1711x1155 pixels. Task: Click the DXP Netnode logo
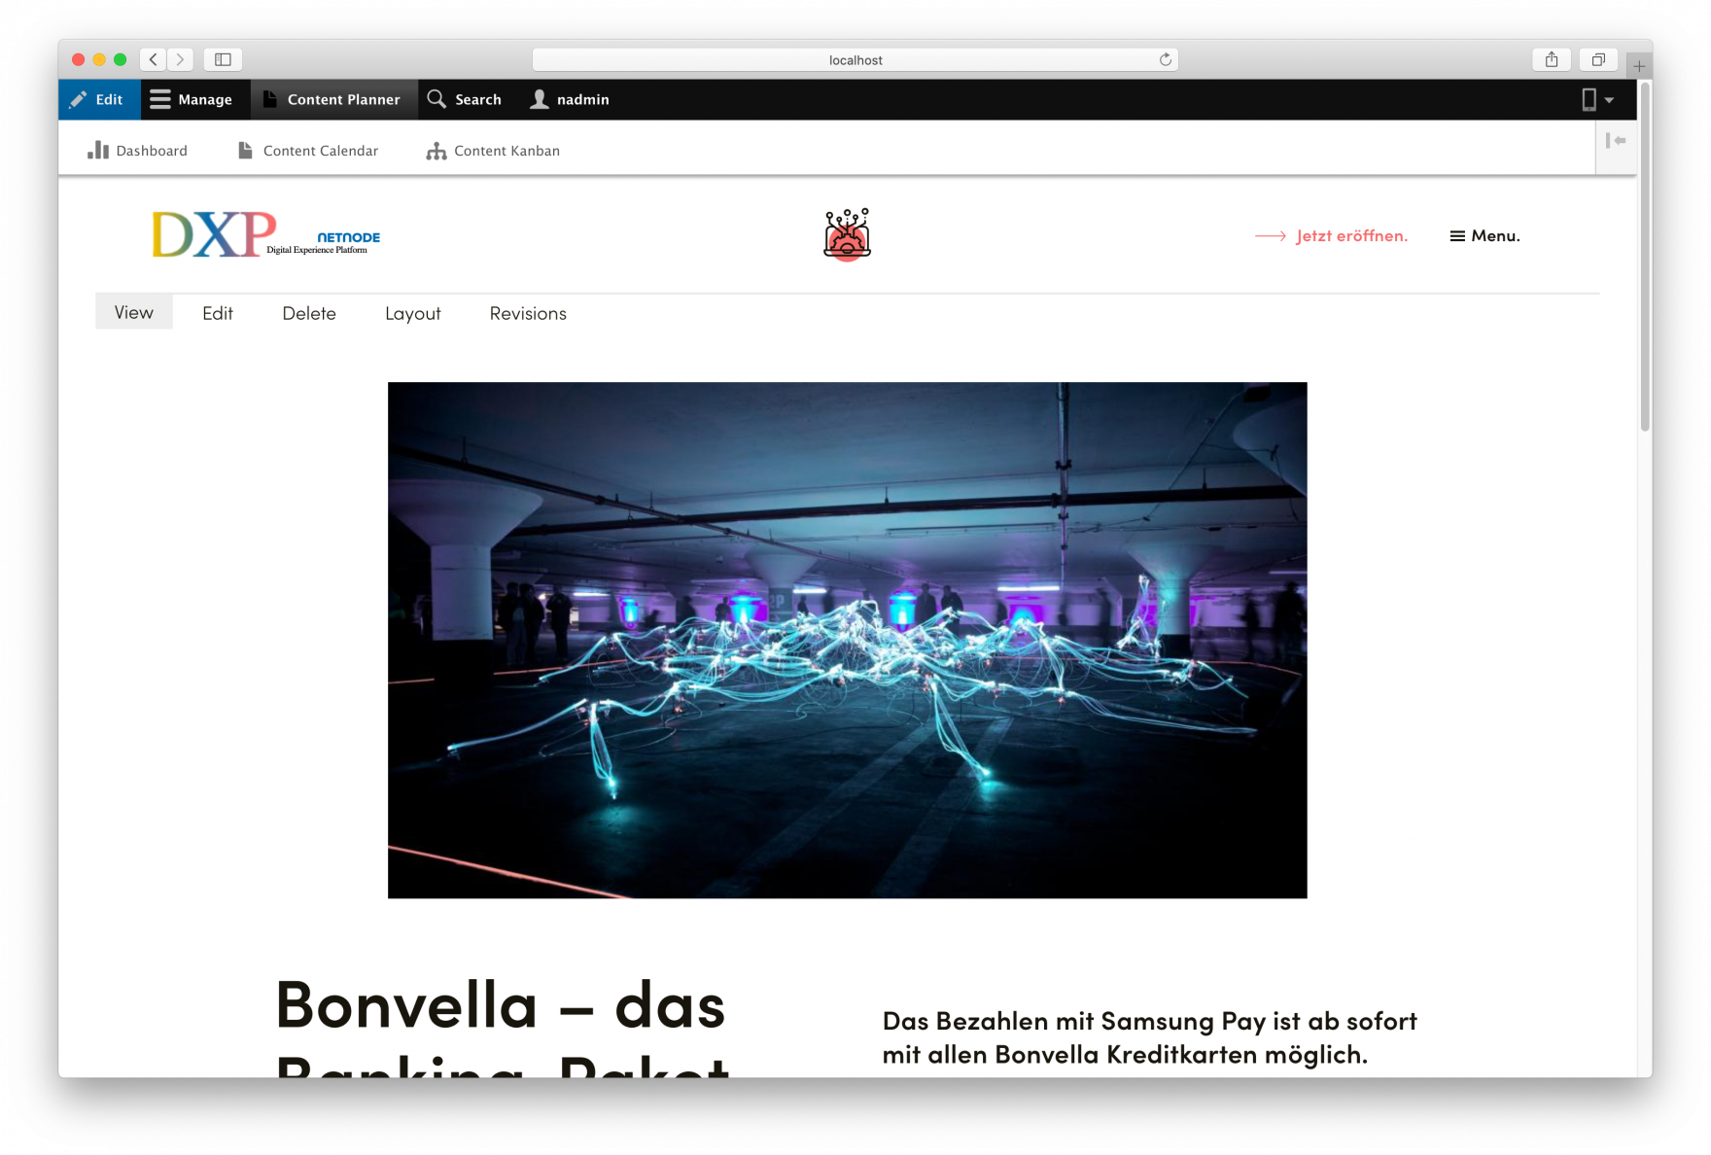click(x=266, y=234)
